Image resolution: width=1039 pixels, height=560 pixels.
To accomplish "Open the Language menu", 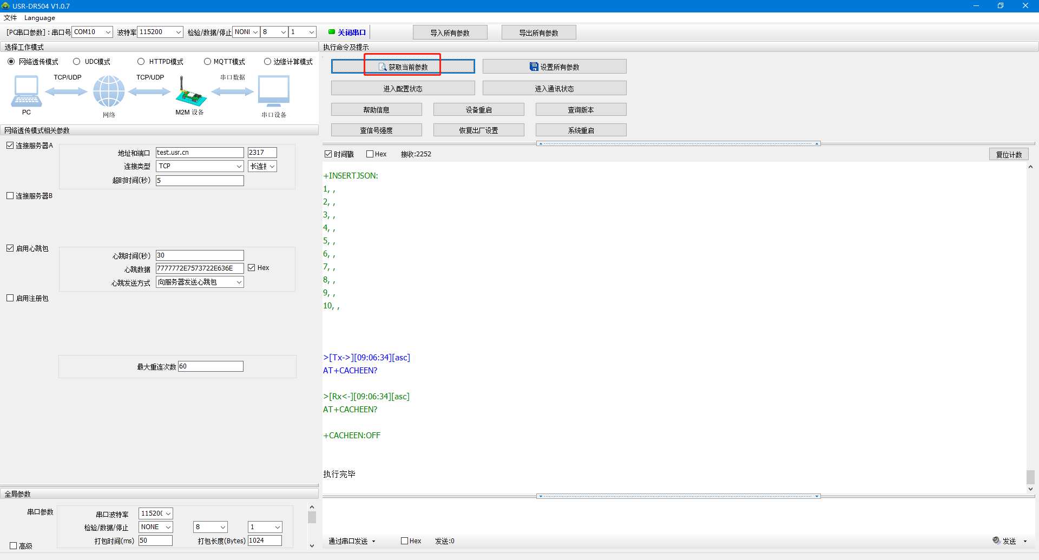I will 40,18.
